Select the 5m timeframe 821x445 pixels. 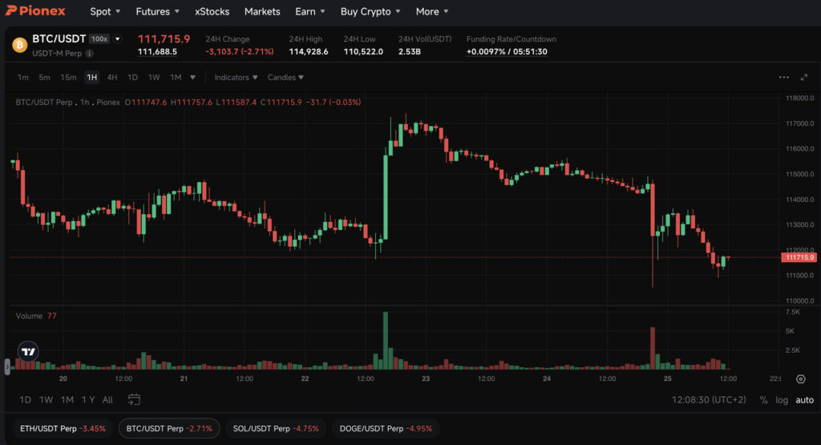click(45, 78)
